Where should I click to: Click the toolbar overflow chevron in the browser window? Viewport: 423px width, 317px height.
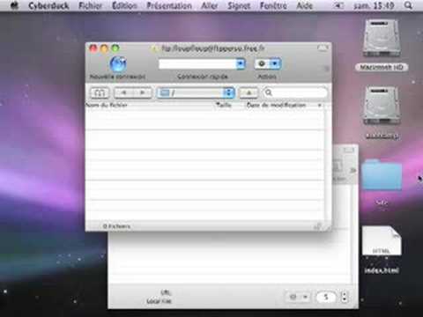tap(327, 69)
